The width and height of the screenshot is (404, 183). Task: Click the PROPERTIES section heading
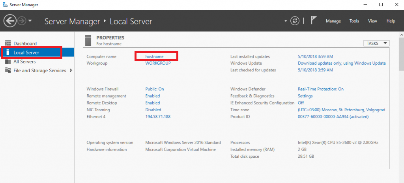point(110,37)
